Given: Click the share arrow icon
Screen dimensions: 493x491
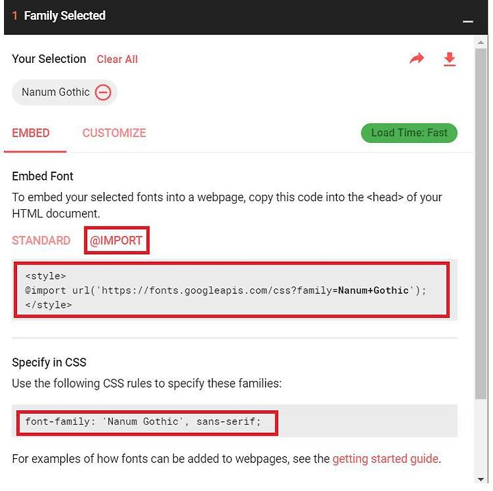Looking at the screenshot, I should [x=416, y=59].
